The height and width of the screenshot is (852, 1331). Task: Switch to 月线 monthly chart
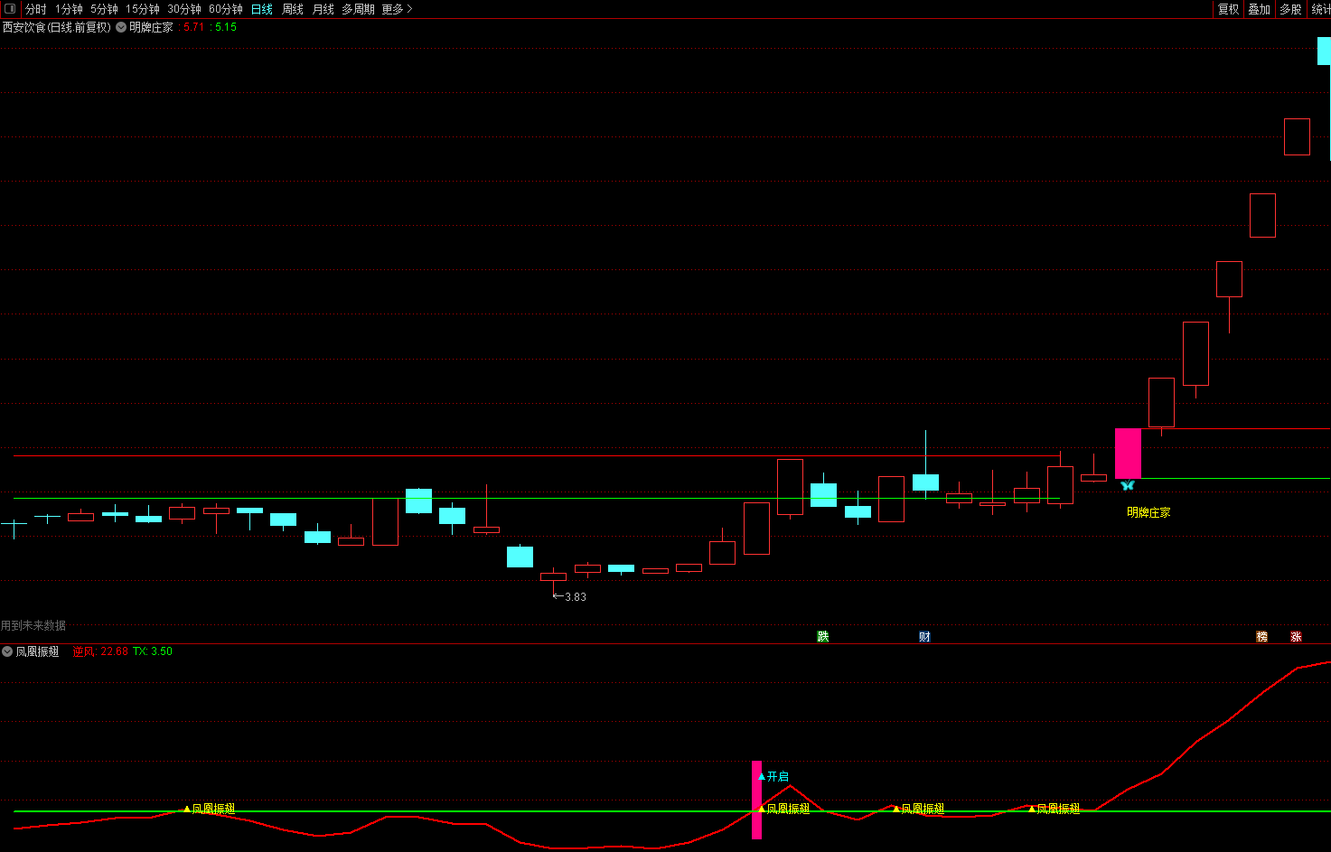pos(323,9)
